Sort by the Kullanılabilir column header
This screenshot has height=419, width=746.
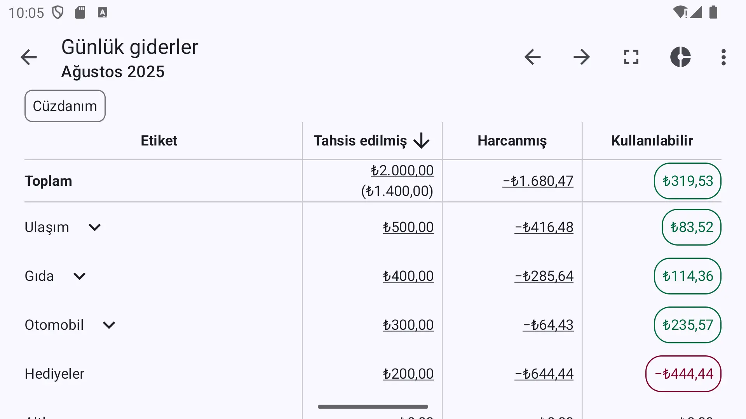coord(652,140)
